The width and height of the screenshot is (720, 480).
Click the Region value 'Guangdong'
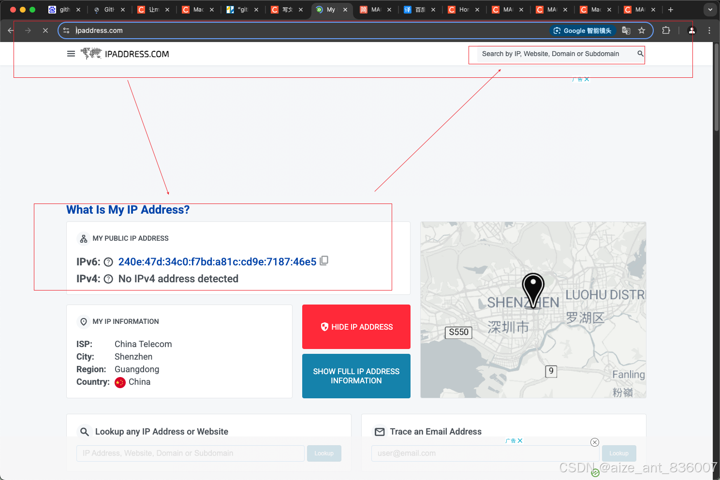137,369
